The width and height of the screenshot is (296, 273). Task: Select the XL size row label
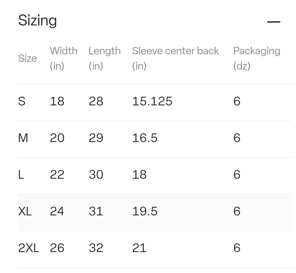[25, 211]
